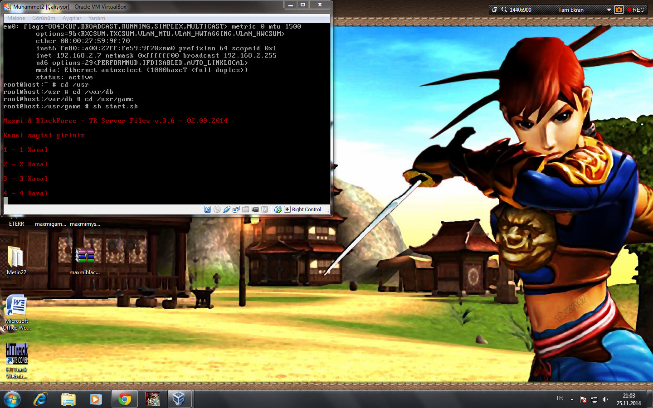Screen dimensions: 653x408
Task: Click the CPU virtualization icon in VirtualBox status bar
Action: (264, 209)
